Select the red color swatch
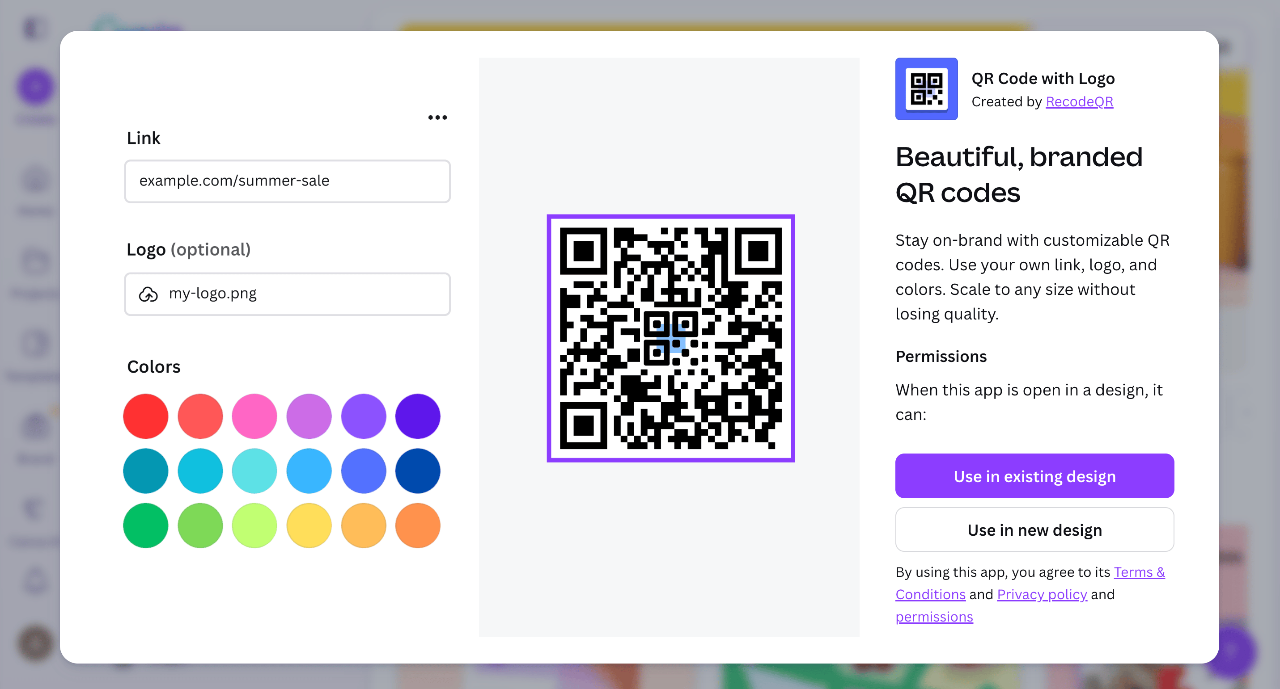1280x689 pixels. pos(145,416)
